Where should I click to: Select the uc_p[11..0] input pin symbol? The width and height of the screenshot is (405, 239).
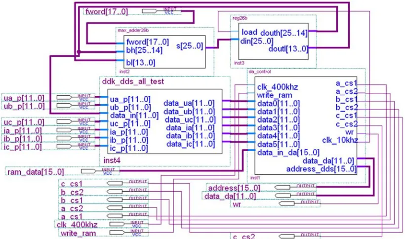(64, 121)
